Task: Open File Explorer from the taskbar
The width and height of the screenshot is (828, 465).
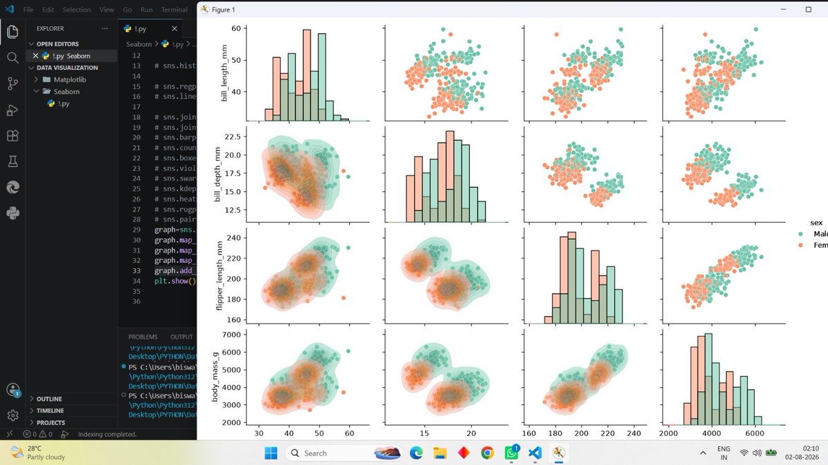Action: click(440, 453)
